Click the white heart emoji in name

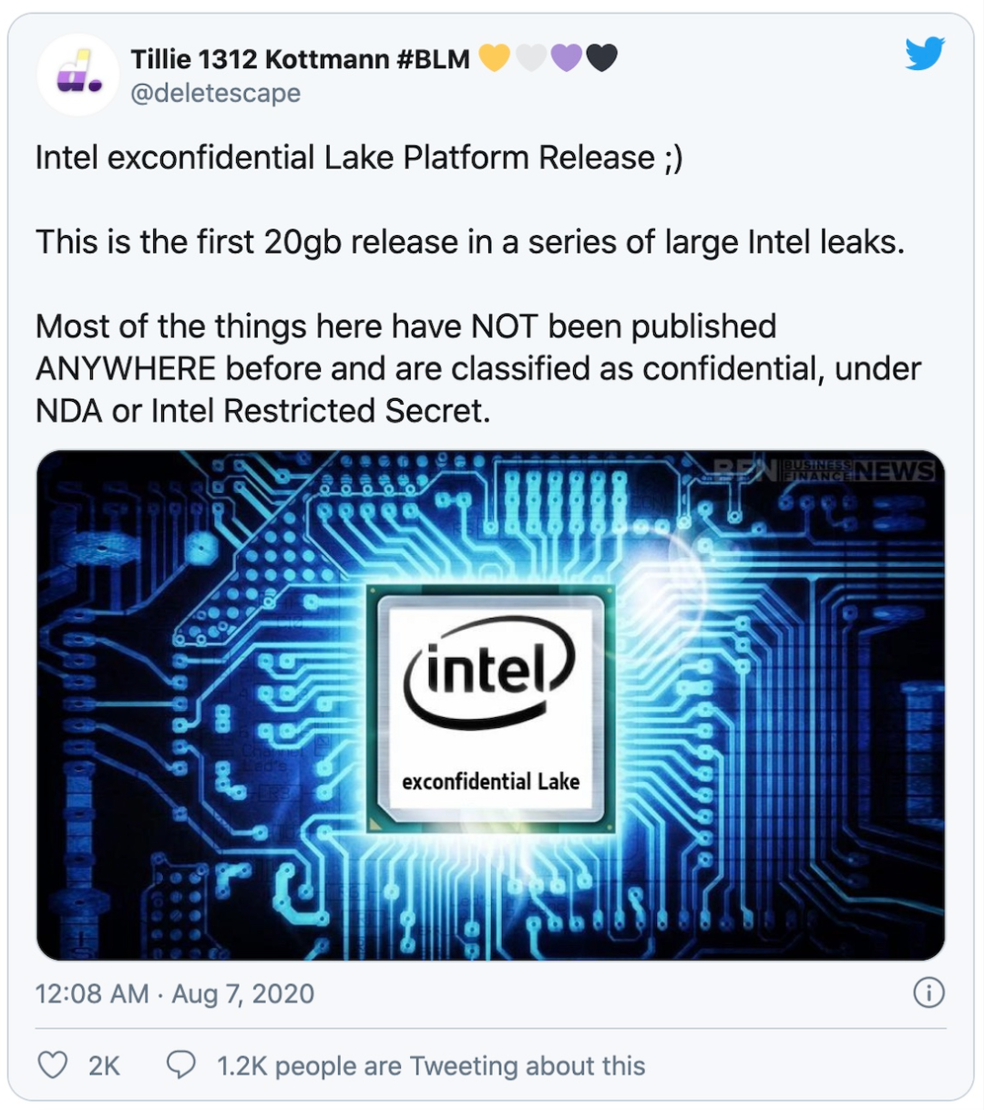(530, 58)
